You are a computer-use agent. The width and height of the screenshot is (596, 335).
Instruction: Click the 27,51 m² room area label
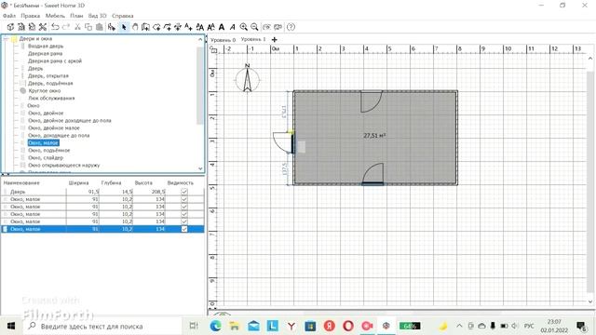coord(374,135)
